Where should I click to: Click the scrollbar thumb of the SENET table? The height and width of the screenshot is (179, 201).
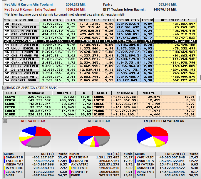pos(200,98)
